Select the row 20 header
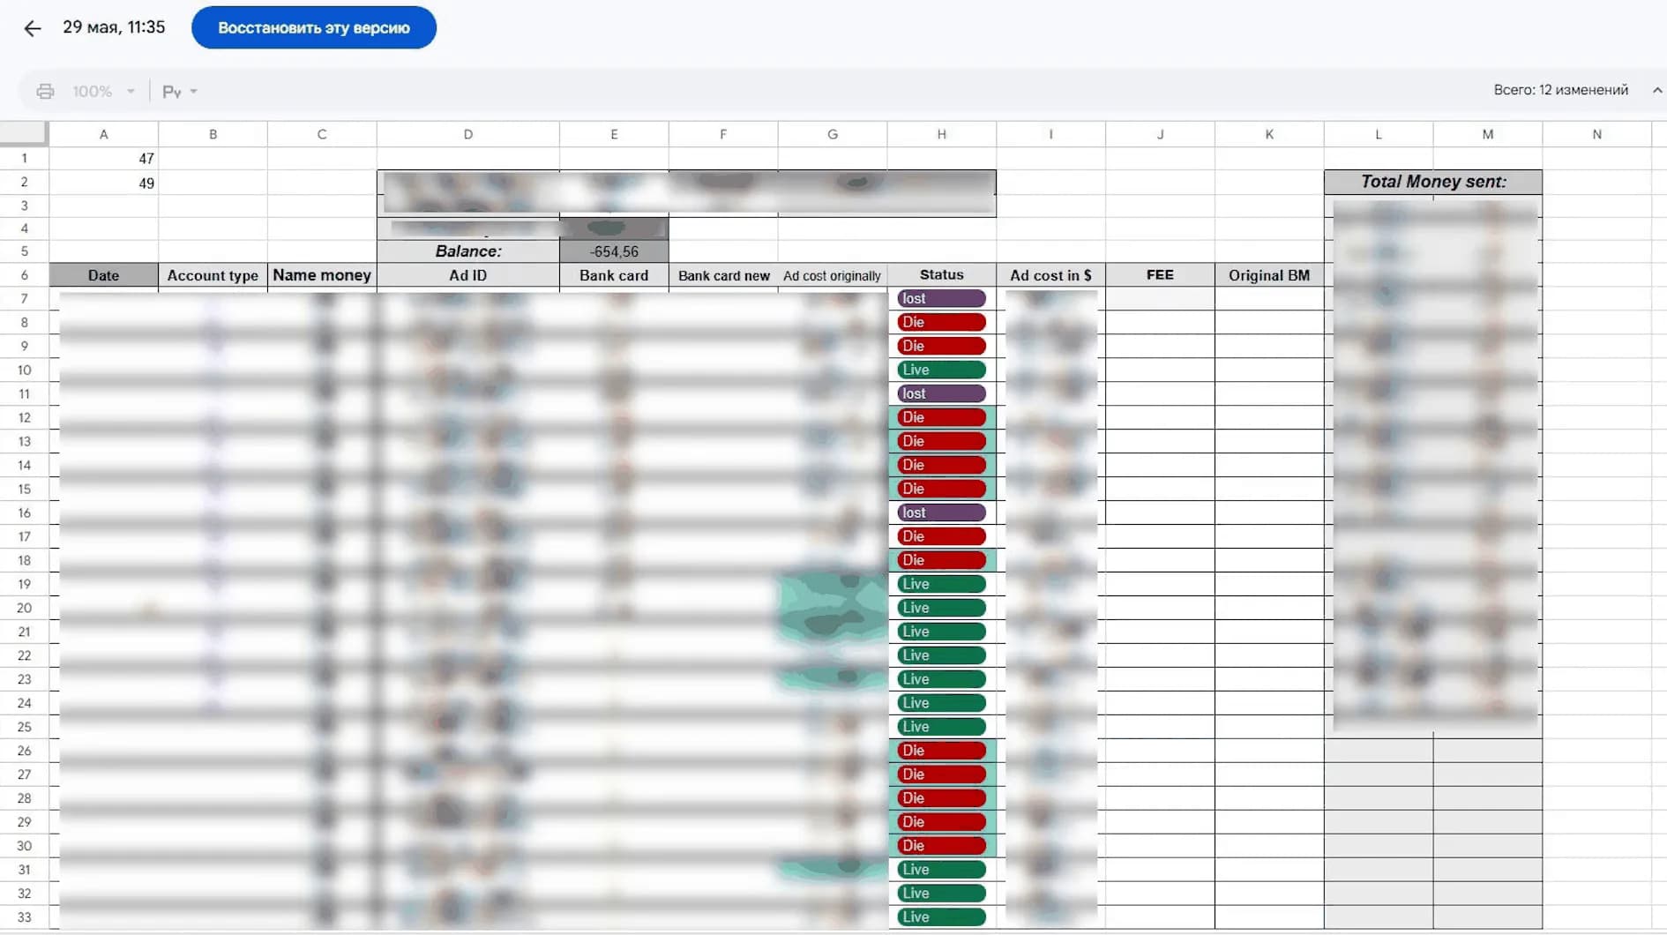1667x935 pixels. pos(24,608)
